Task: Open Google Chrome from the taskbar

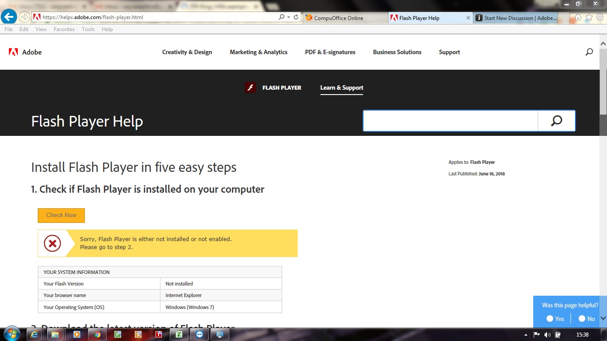Action: 97,334
